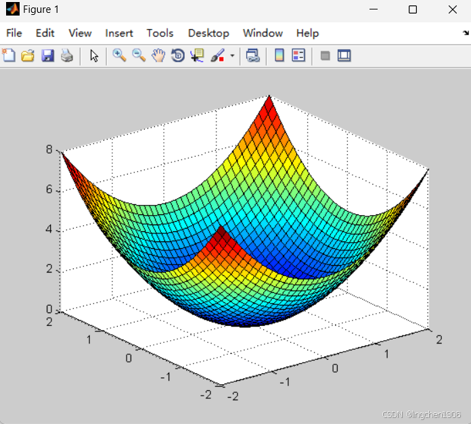The height and width of the screenshot is (424, 471).
Task: Open the Insert menu
Action: tap(119, 33)
